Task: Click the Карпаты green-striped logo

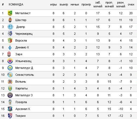Action: pos(10,88)
